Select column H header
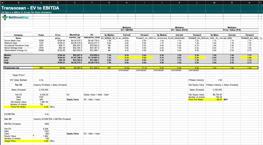This screenshot has width=263, height=145. tap(127, 3)
